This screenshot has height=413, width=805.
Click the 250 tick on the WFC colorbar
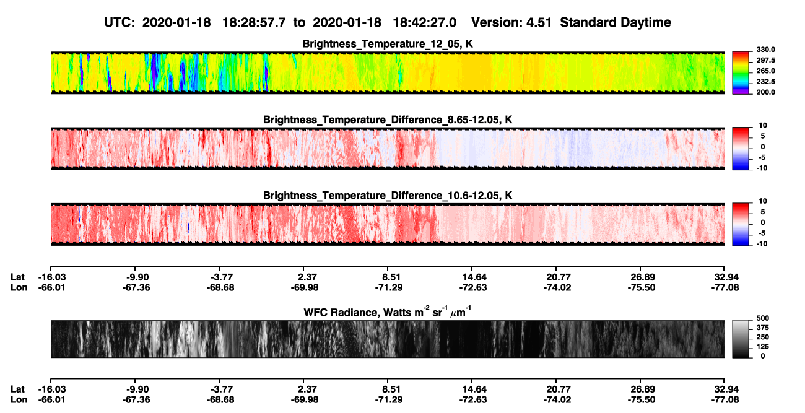763,337
